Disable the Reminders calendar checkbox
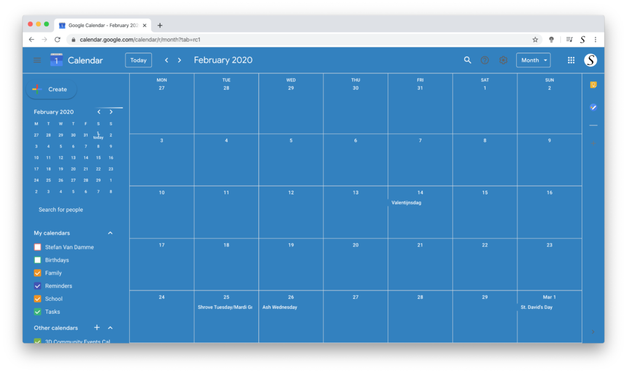 coord(38,286)
